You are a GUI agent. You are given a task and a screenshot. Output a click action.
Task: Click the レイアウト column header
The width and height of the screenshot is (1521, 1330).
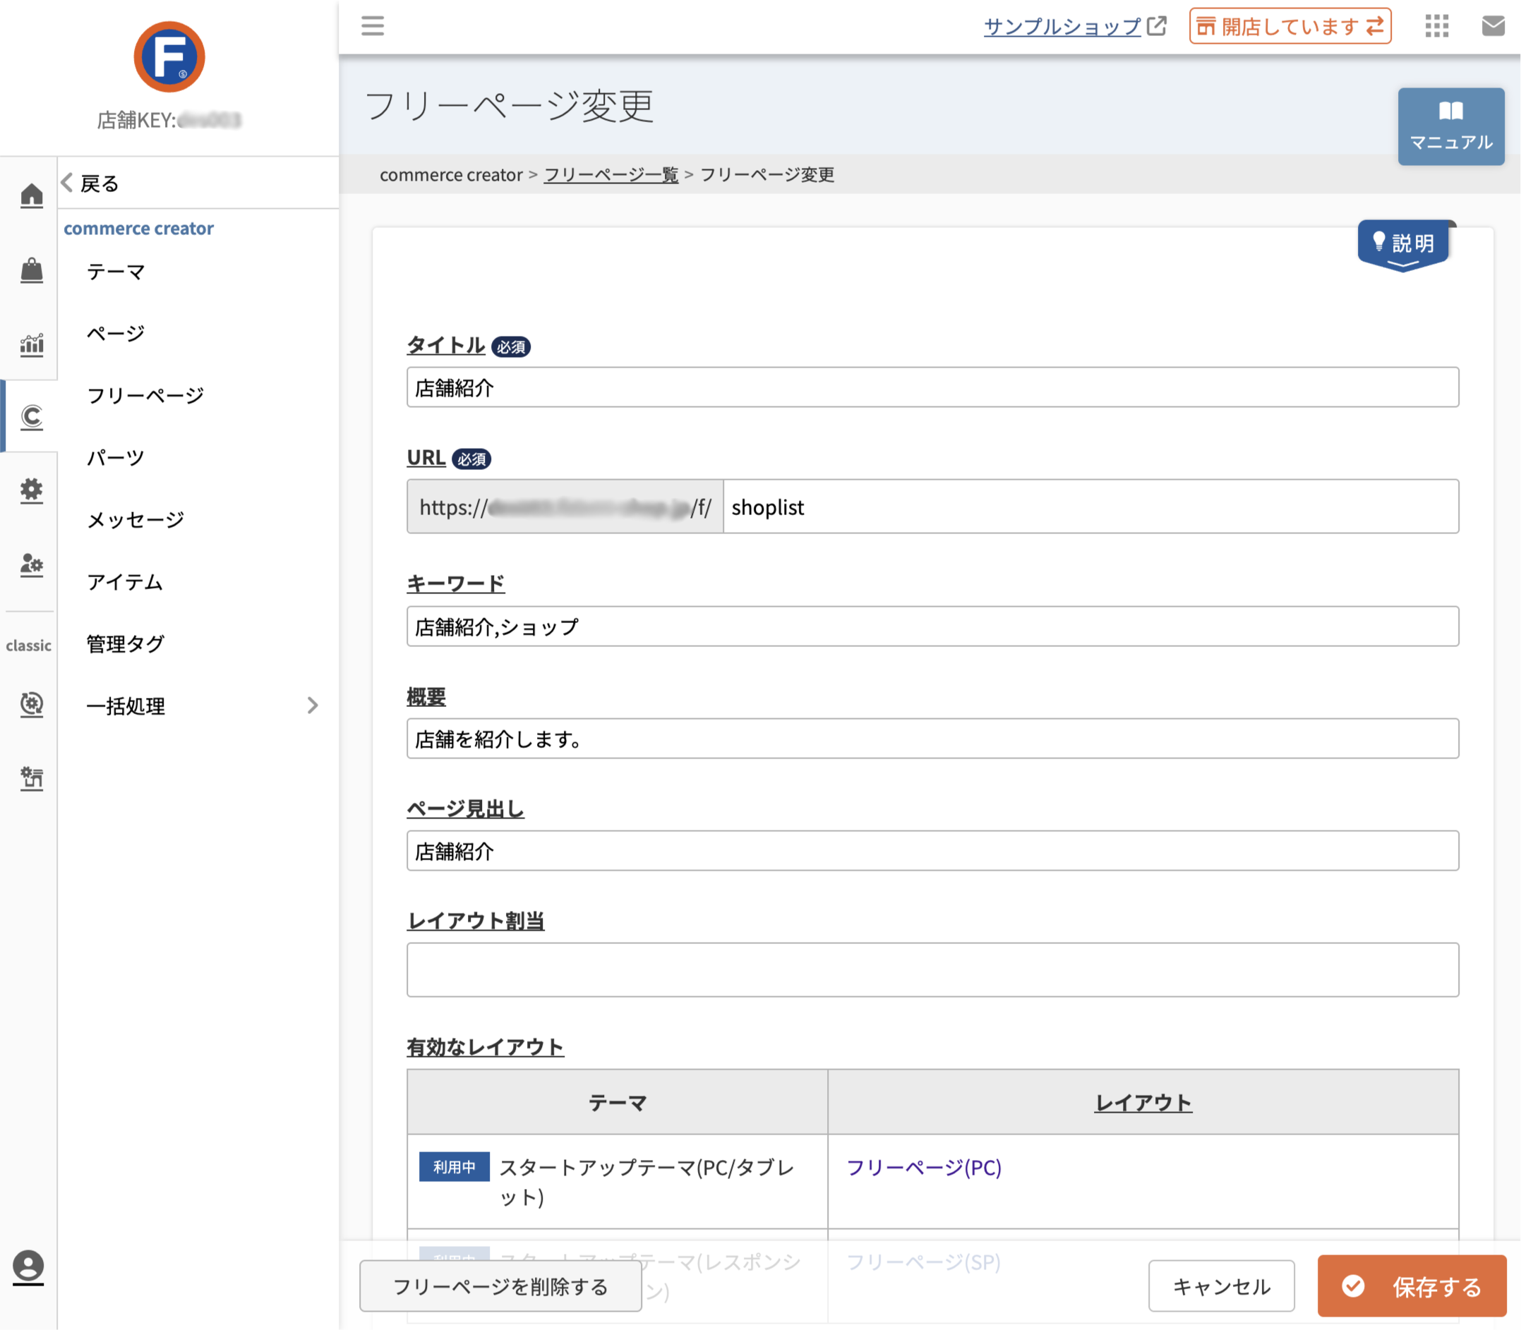[1143, 1103]
